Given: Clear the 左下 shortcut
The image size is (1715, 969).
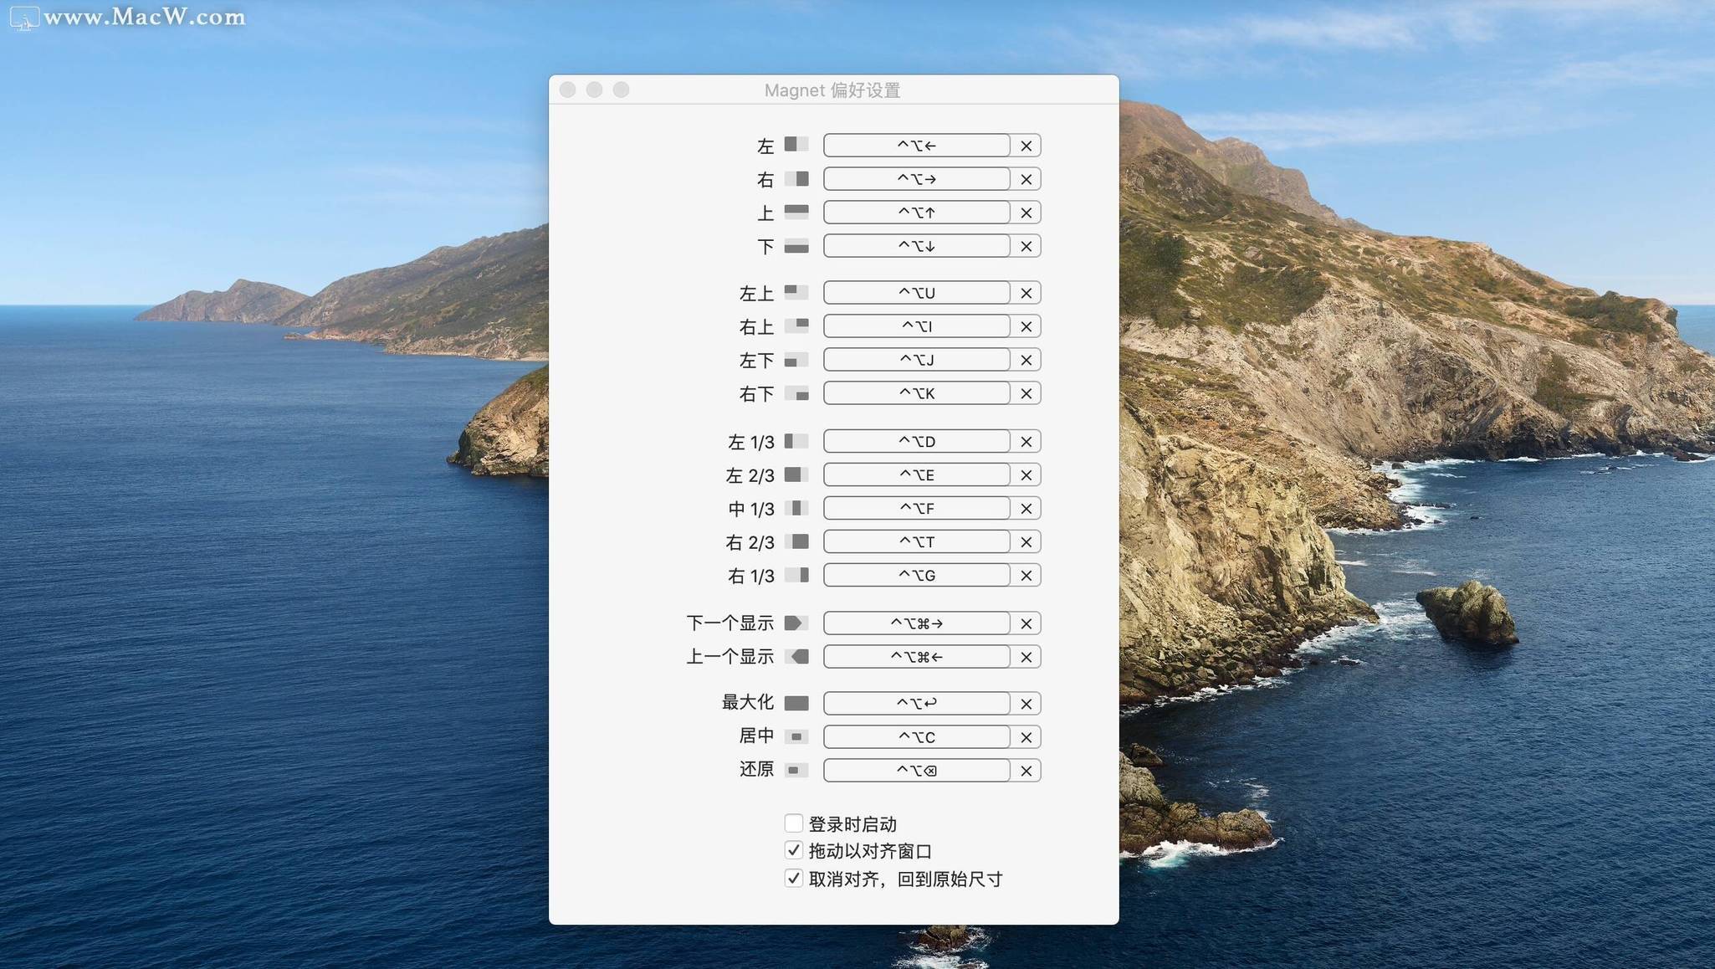Looking at the screenshot, I should (1026, 360).
